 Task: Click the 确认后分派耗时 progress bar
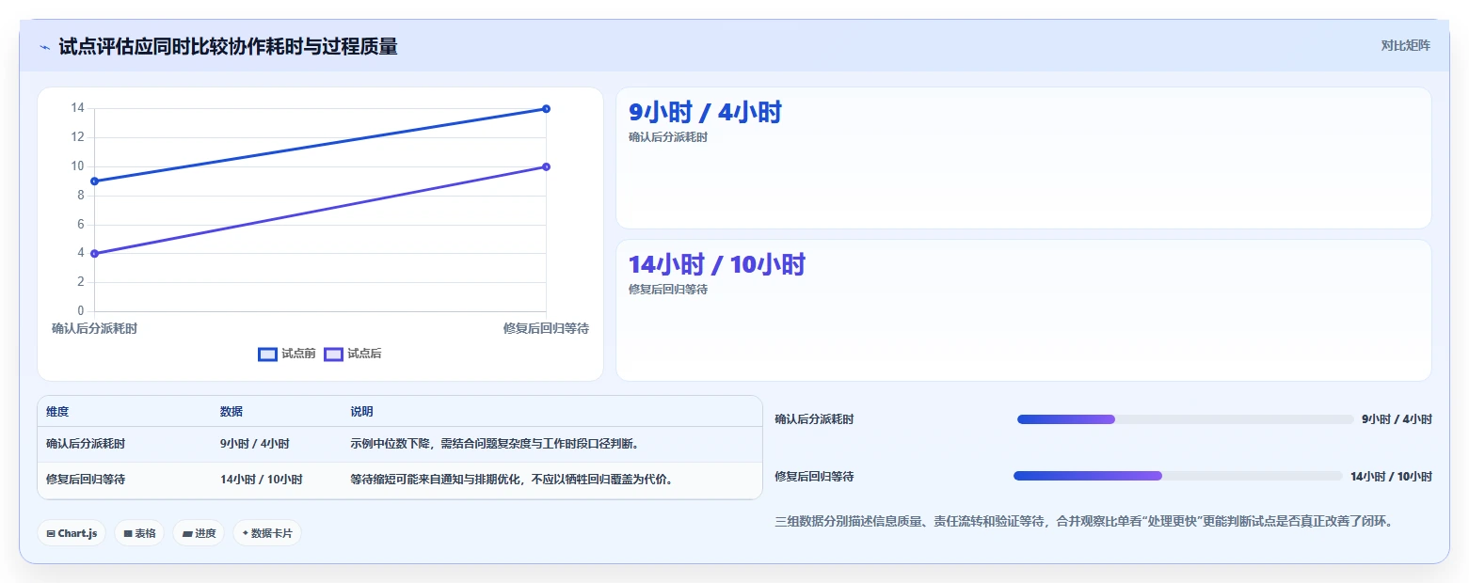[1185, 419]
